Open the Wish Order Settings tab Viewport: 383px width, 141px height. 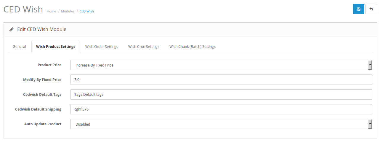(x=102, y=46)
